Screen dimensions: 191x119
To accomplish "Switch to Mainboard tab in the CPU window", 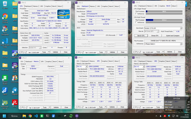I will tap(28, 6).
